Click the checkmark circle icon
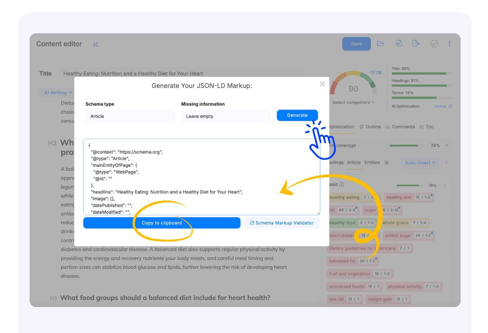This screenshot has height=333, width=488. (434, 44)
